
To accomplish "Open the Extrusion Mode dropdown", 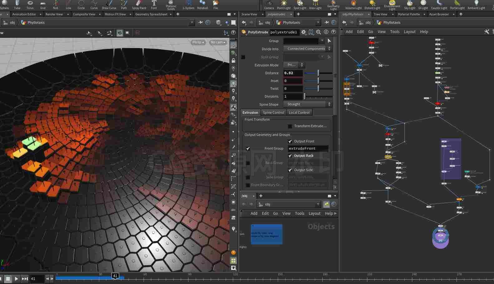I will pyautogui.click(x=294, y=65).
